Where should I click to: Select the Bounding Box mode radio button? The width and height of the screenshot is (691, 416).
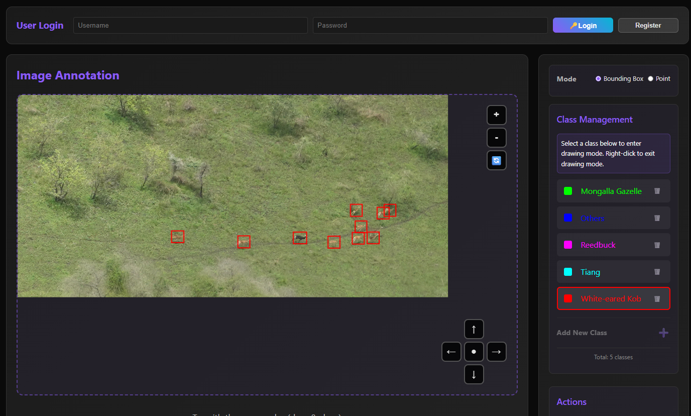598,78
